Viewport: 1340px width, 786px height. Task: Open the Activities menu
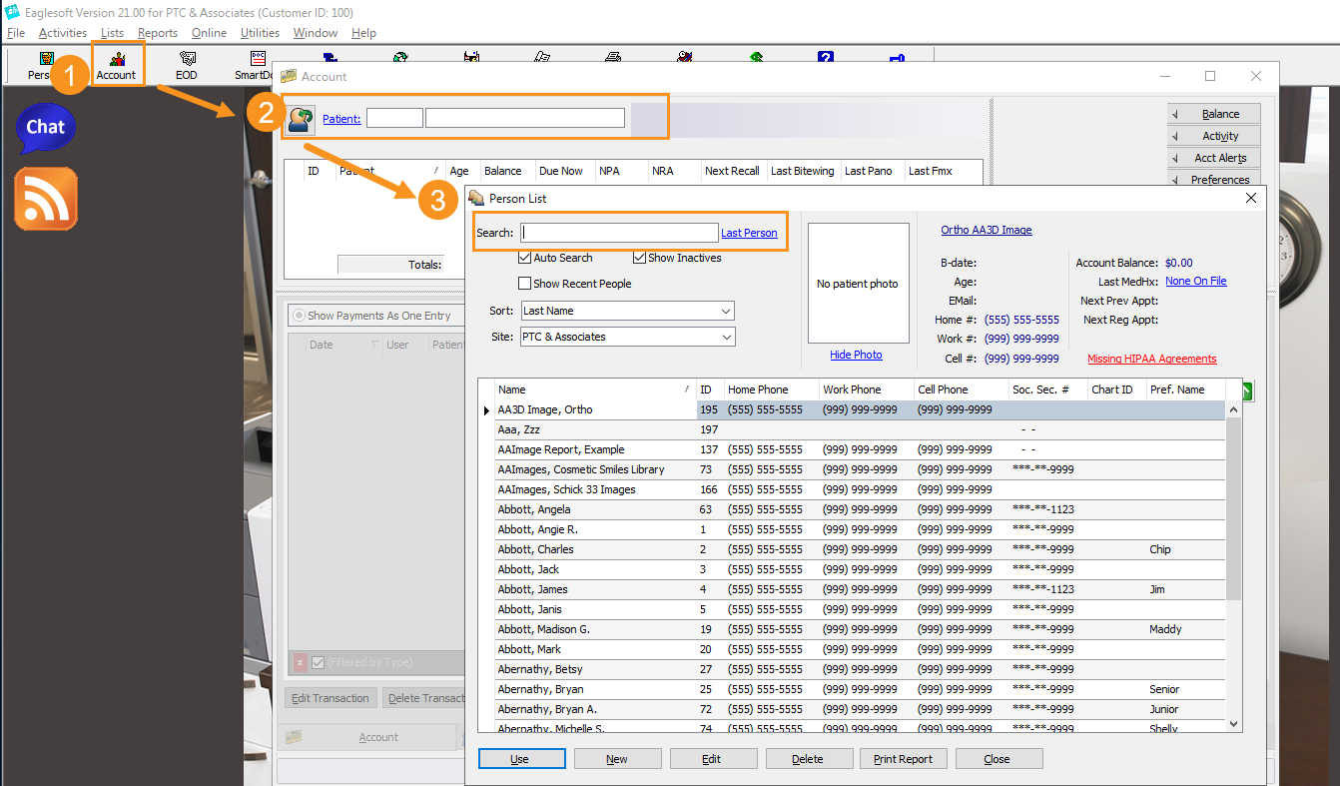63,33
